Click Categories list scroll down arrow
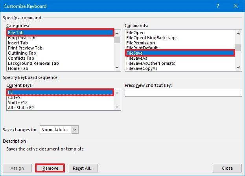 (117, 68)
